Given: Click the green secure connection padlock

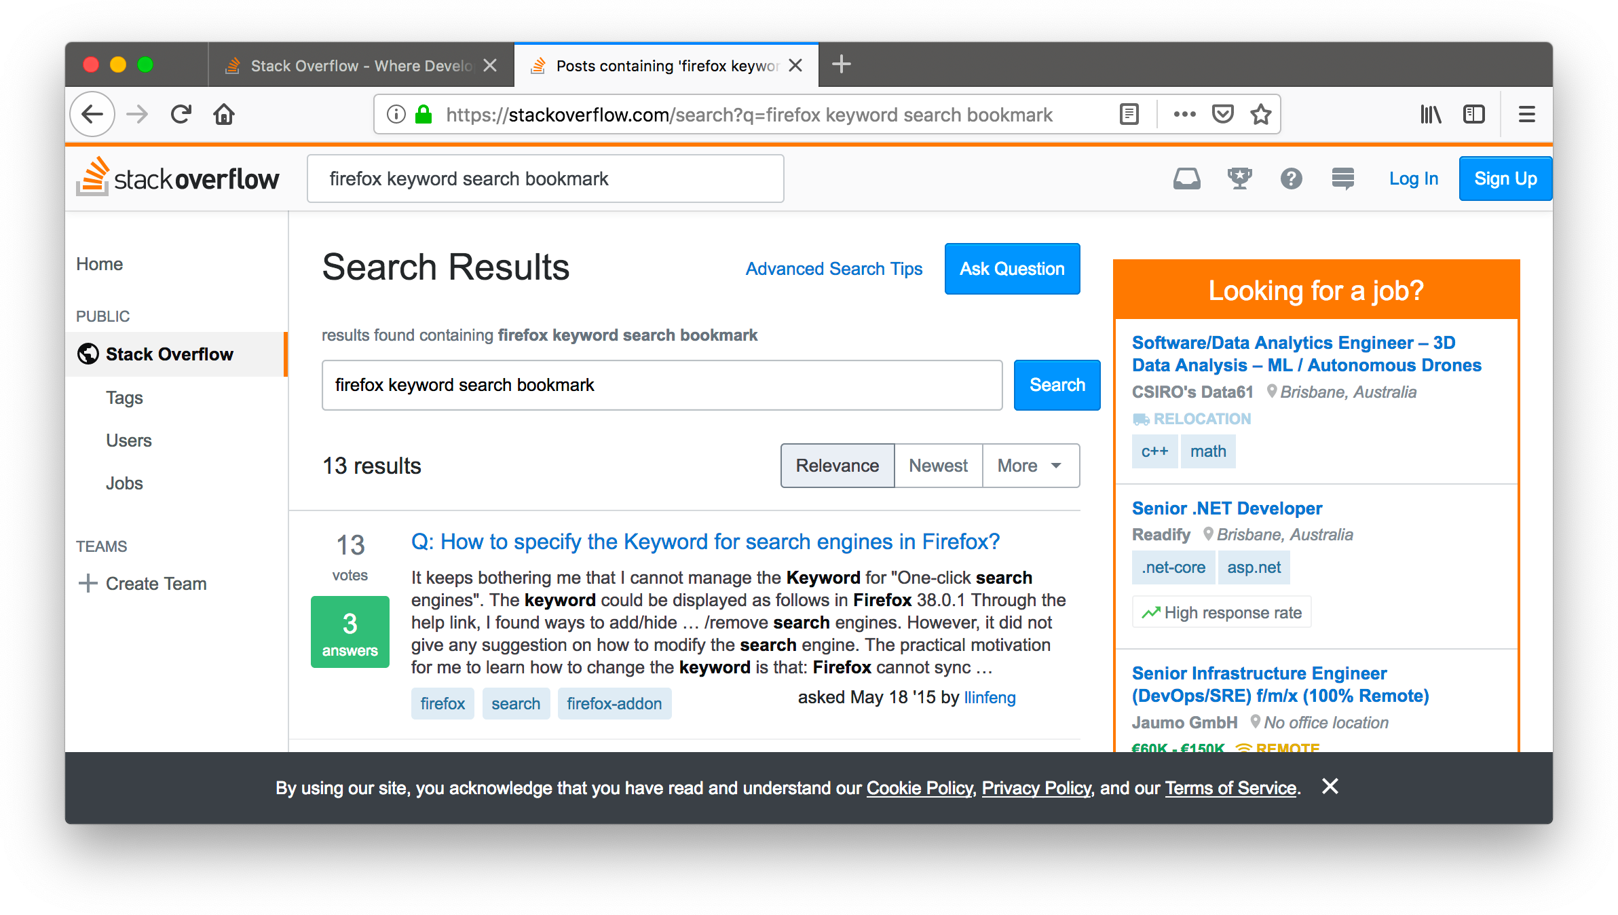Looking at the screenshot, I should (x=424, y=114).
